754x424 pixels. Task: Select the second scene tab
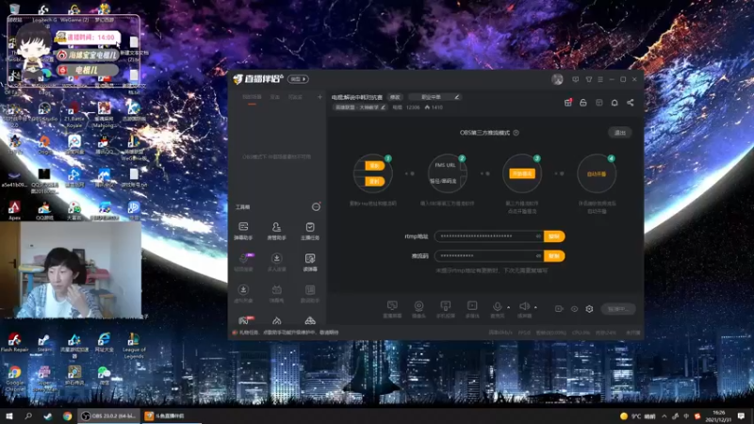coord(274,97)
